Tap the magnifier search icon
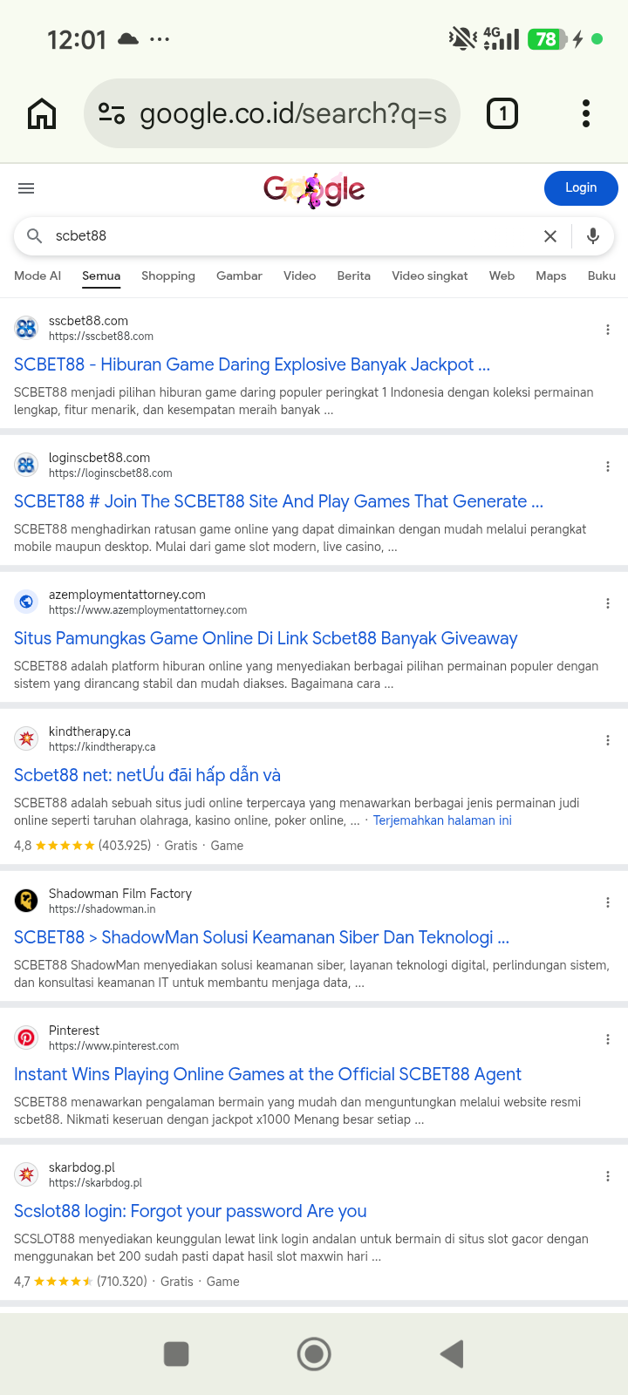The width and height of the screenshot is (628, 1395). click(x=35, y=236)
